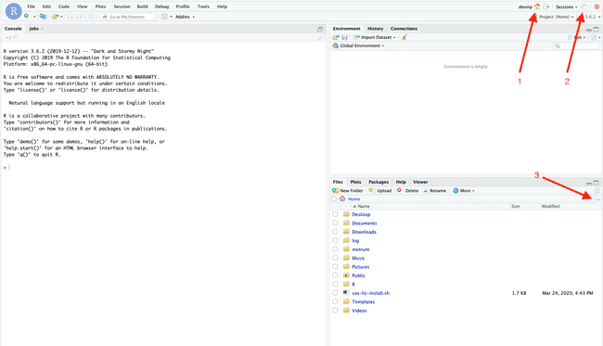The width and height of the screenshot is (603, 346).
Task: Click the Sign Out icon next to devinp
Action: pos(546,6)
